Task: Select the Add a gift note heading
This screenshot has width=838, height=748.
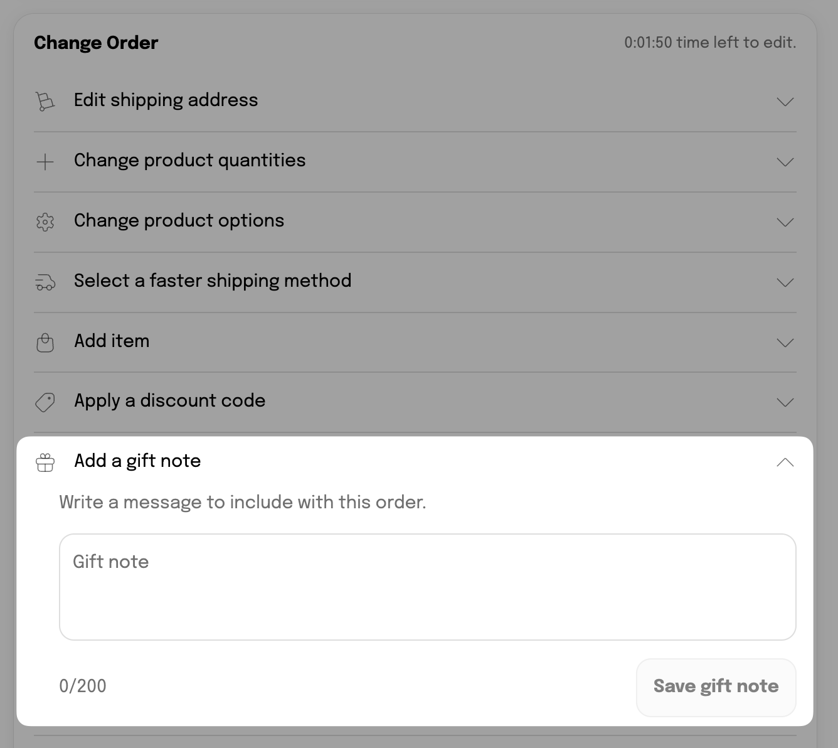Action: 137,461
